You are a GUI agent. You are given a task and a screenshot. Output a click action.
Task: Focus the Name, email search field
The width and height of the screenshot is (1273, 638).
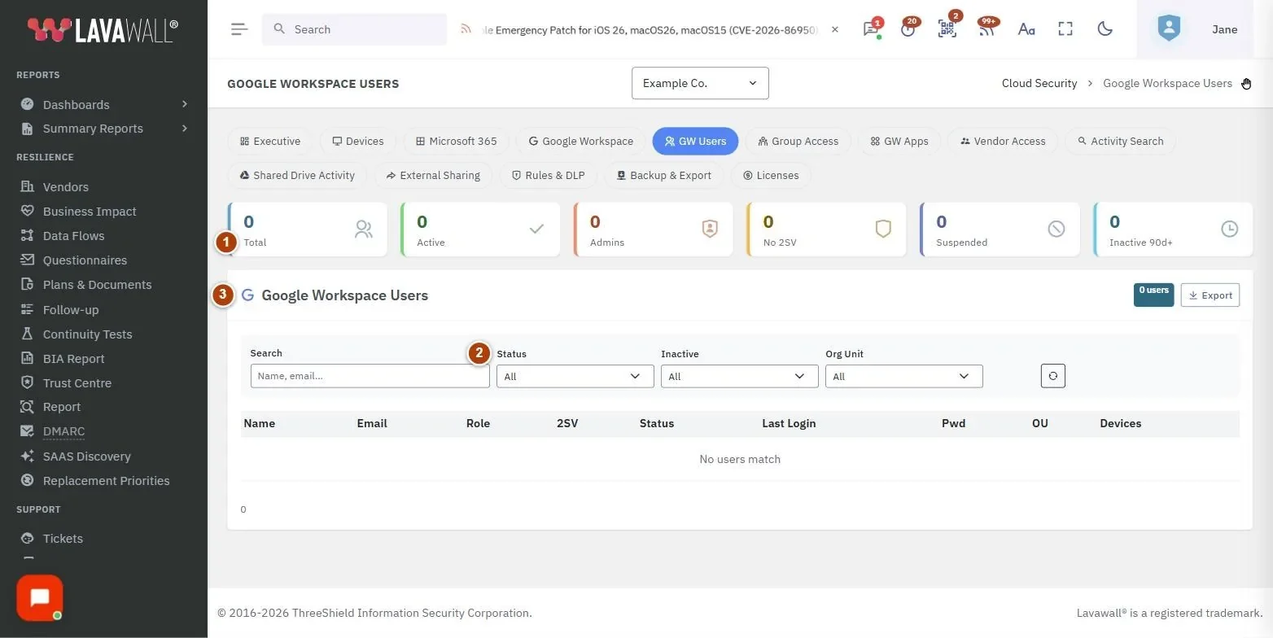370,375
